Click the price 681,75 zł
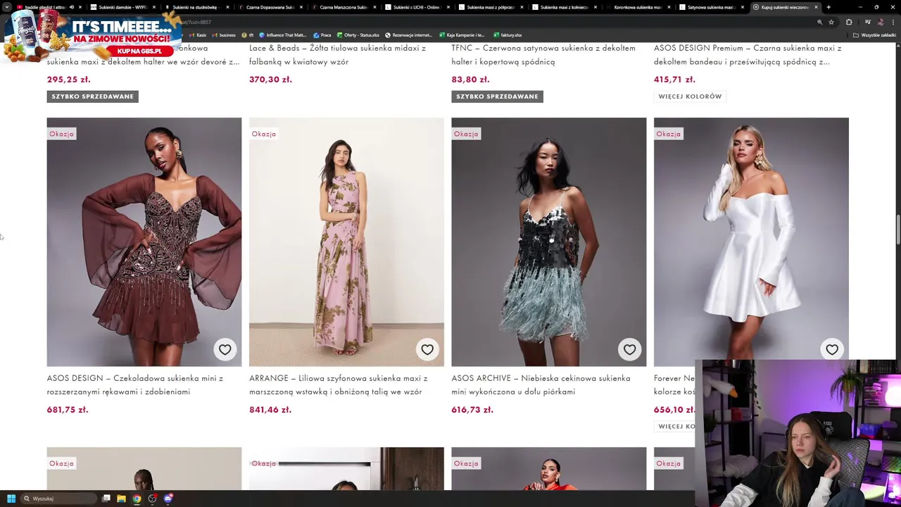Screen dimensions: 901x507 coord(68,410)
